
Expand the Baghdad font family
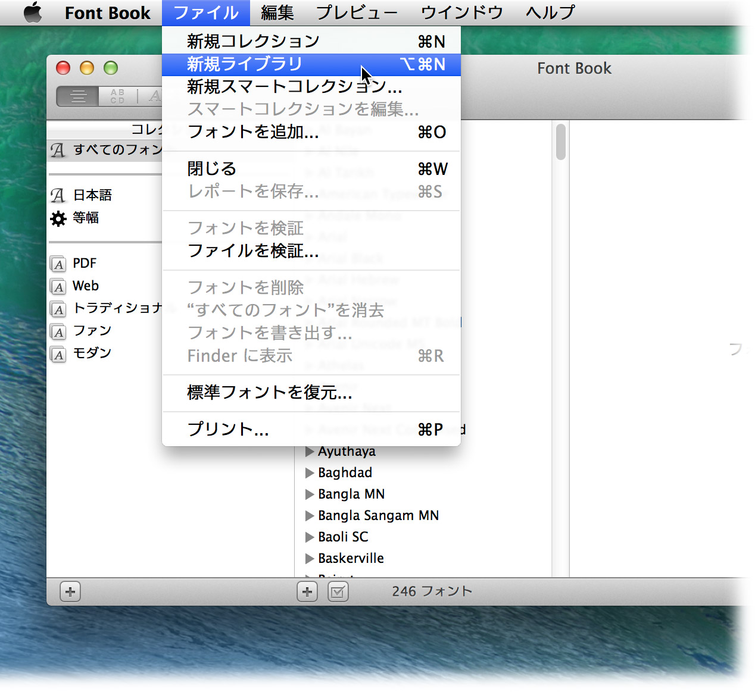(310, 473)
